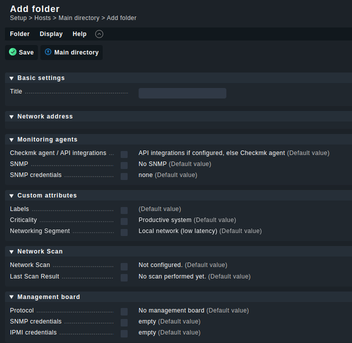Open the Folder menu

click(20, 34)
